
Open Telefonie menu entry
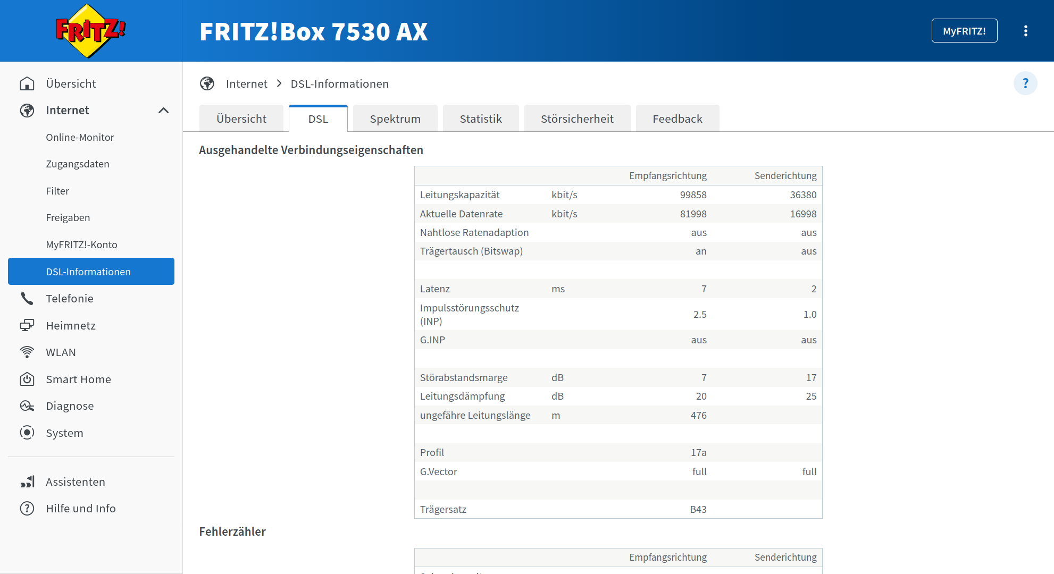click(70, 299)
